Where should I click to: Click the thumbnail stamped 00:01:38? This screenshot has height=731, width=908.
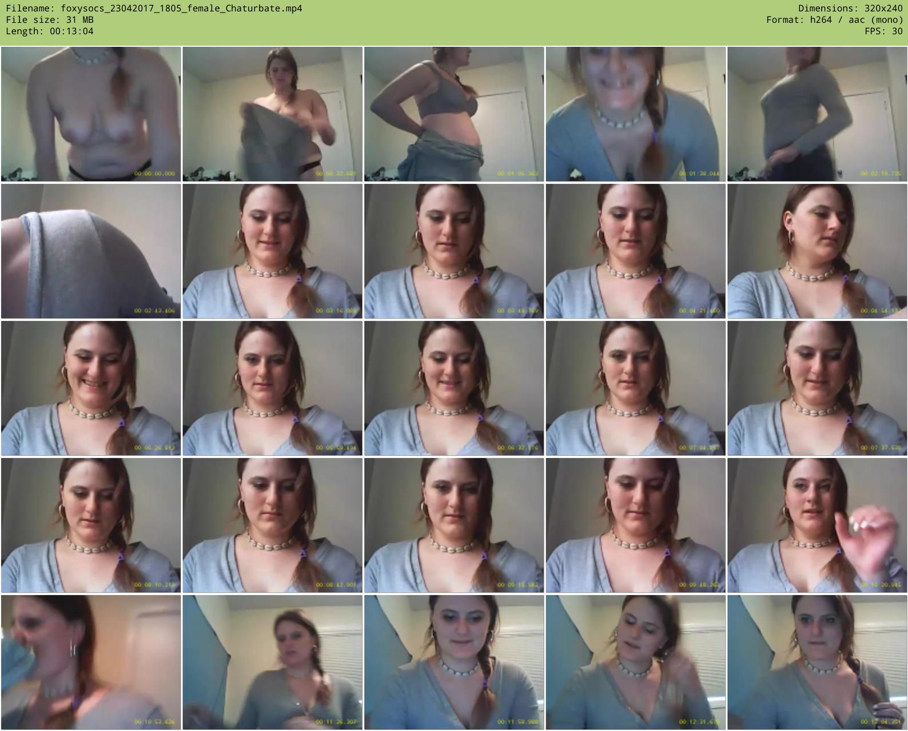pos(635,114)
